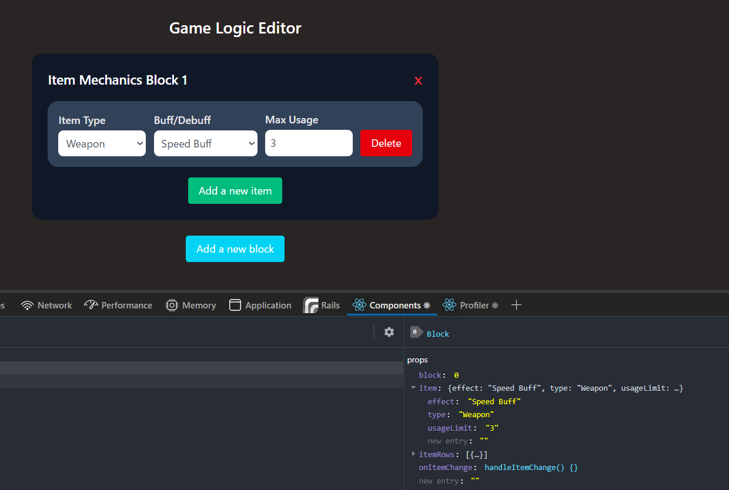The image size is (729, 490).
Task: Click the green Add a new item button
Action: tap(235, 191)
